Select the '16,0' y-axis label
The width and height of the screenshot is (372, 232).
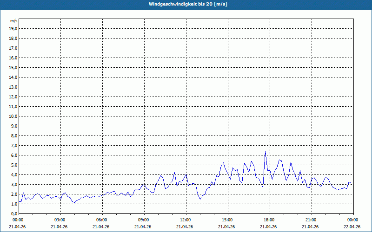click(x=13, y=58)
